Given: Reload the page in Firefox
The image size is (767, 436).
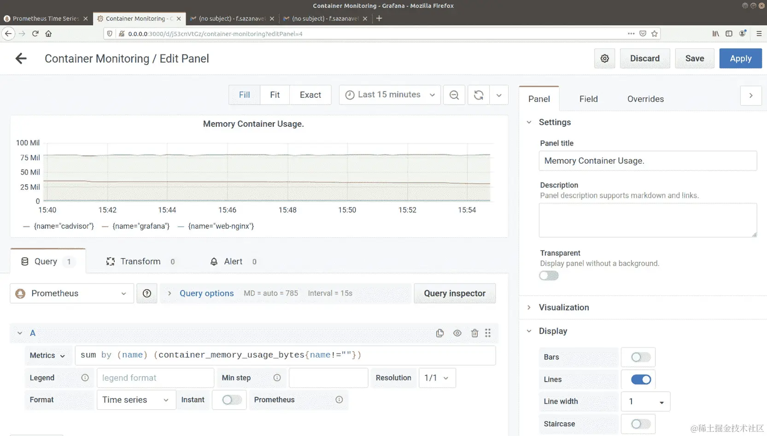Looking at the screenshot, I should [x=35, y=34].
